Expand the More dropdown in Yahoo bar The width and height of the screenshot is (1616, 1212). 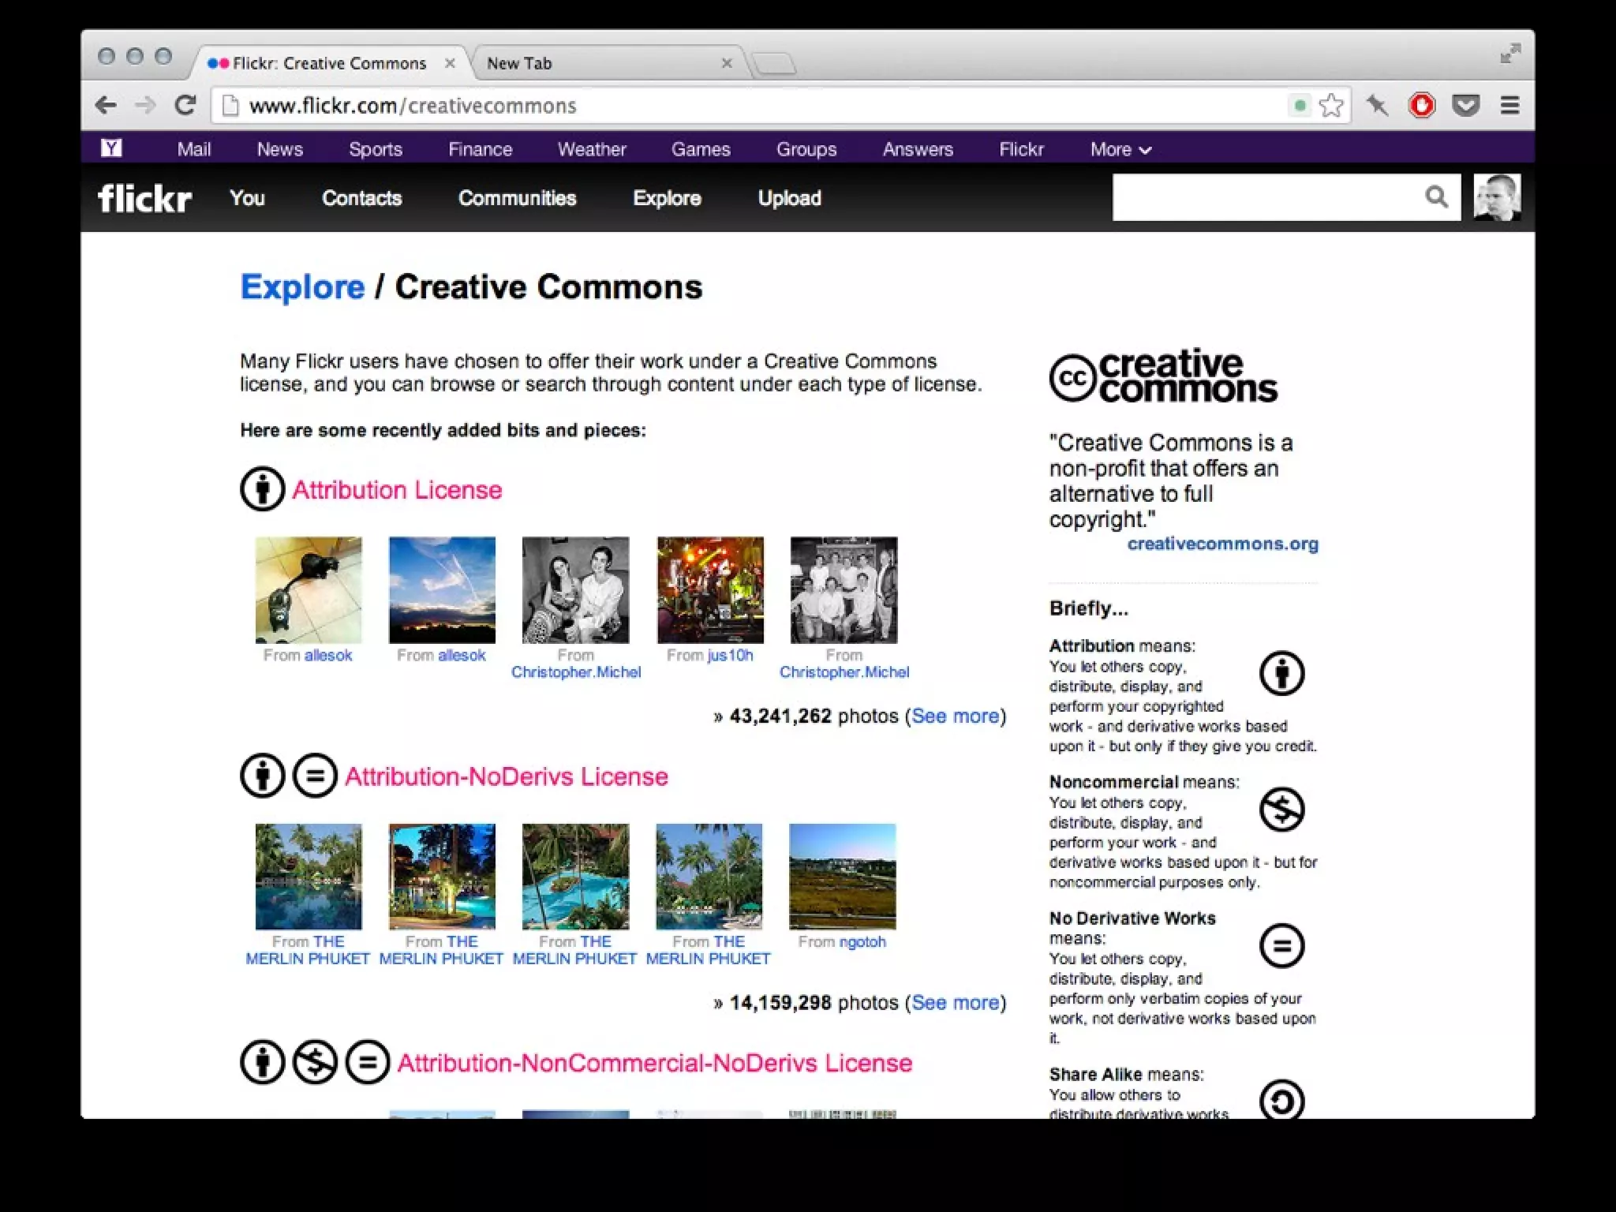tap(1120, 149)
